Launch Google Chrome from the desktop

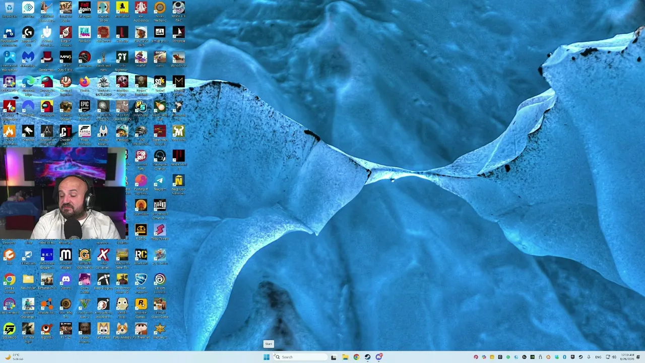(x=9, y=283)
